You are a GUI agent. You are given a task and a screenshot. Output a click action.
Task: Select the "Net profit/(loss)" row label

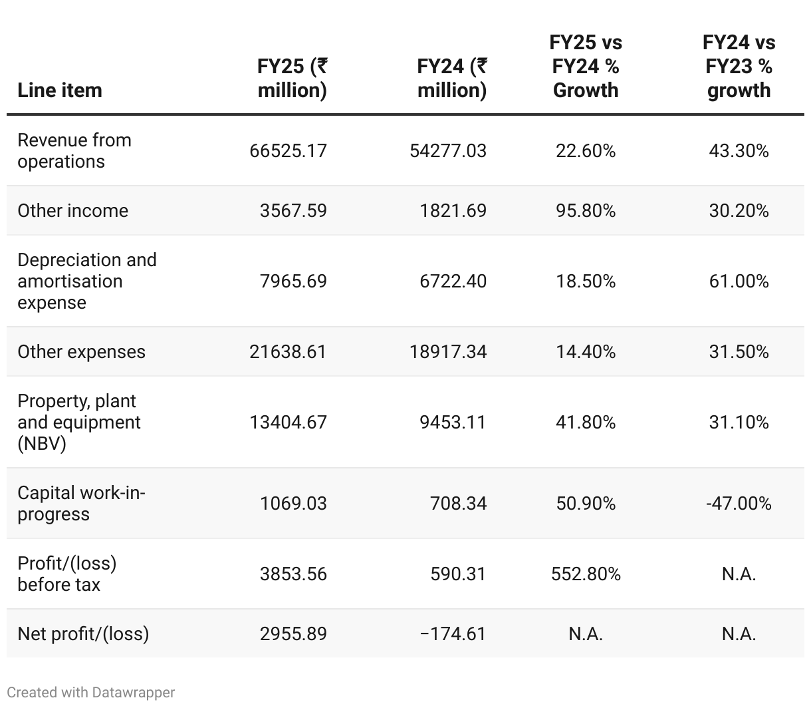coord(83,634)
